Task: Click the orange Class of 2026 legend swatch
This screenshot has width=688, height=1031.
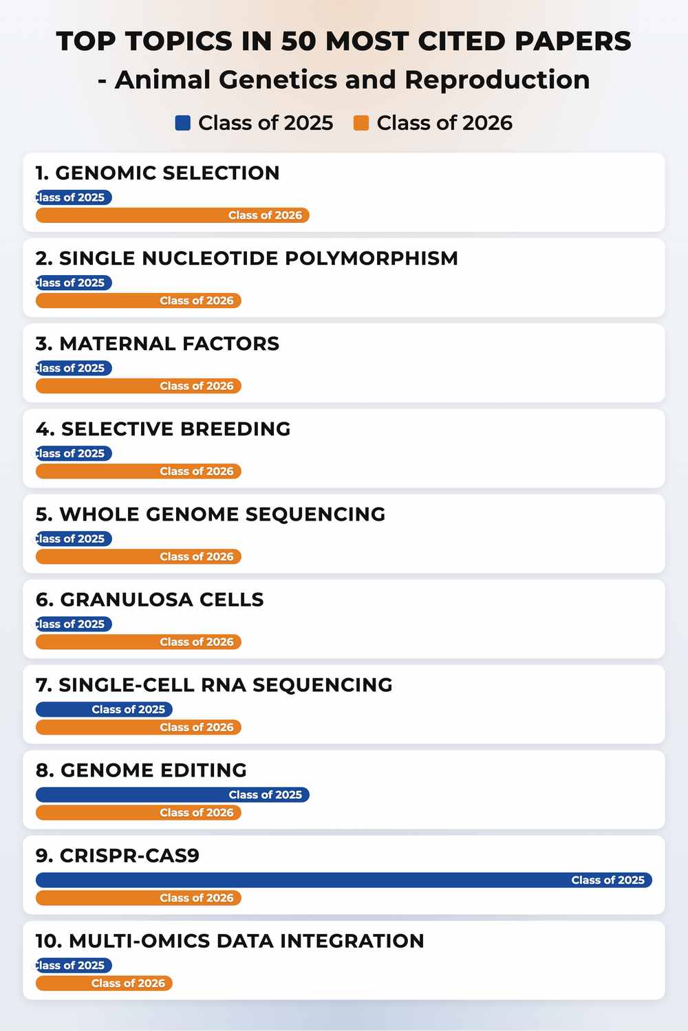Action: coord(361,123)
